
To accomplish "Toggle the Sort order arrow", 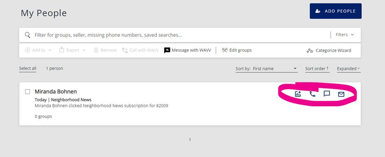I will 317,69.
